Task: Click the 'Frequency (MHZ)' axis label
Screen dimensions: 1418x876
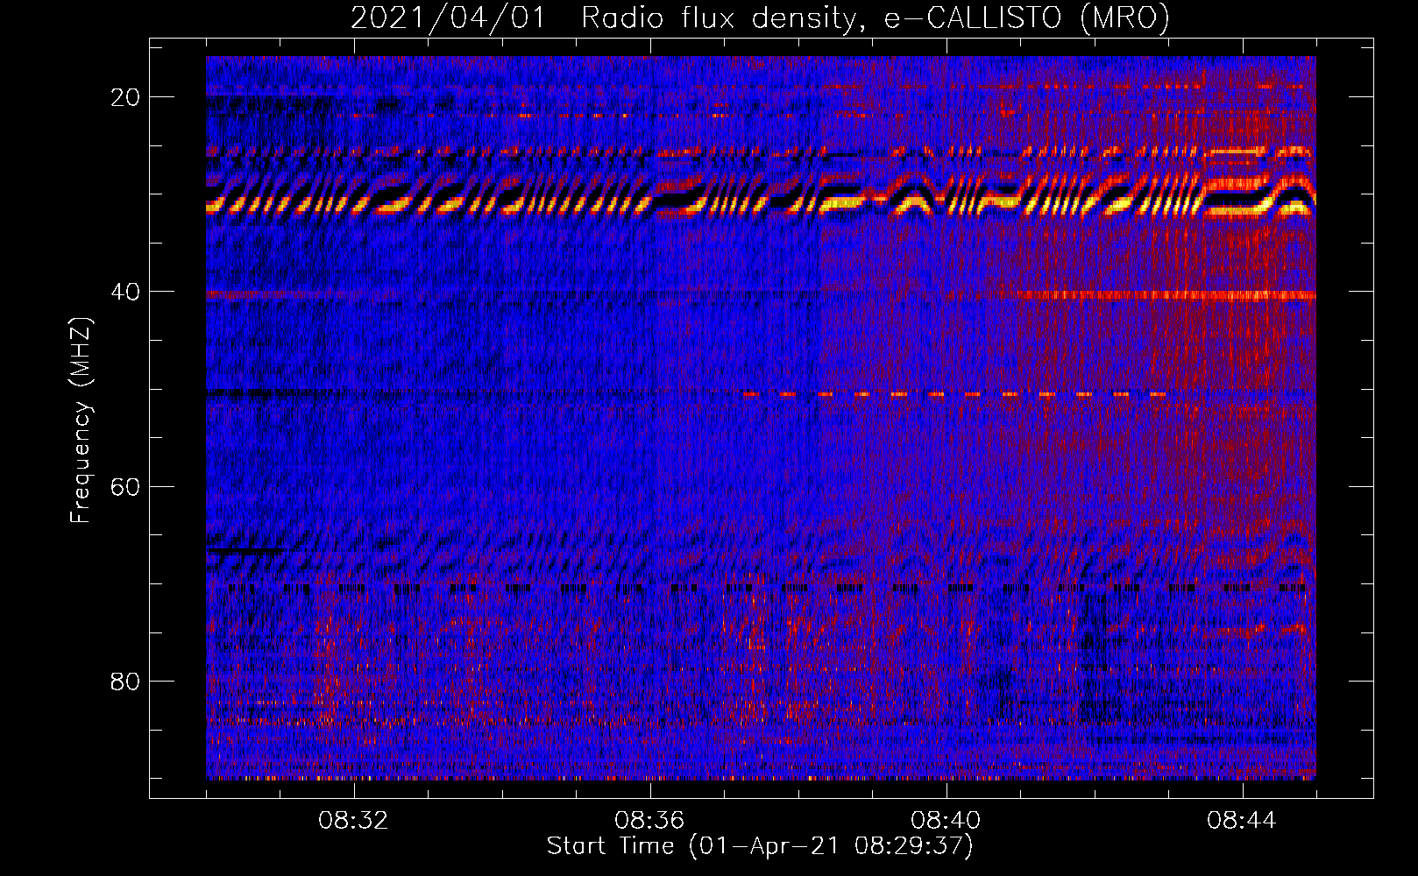Action: click(81, 420)
